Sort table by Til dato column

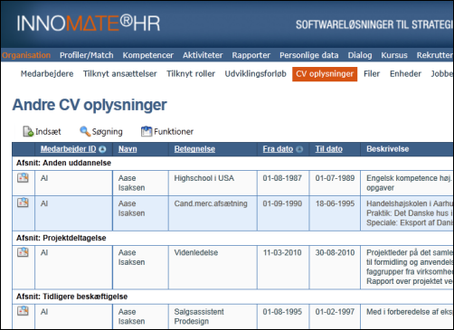tap(329, 149)
